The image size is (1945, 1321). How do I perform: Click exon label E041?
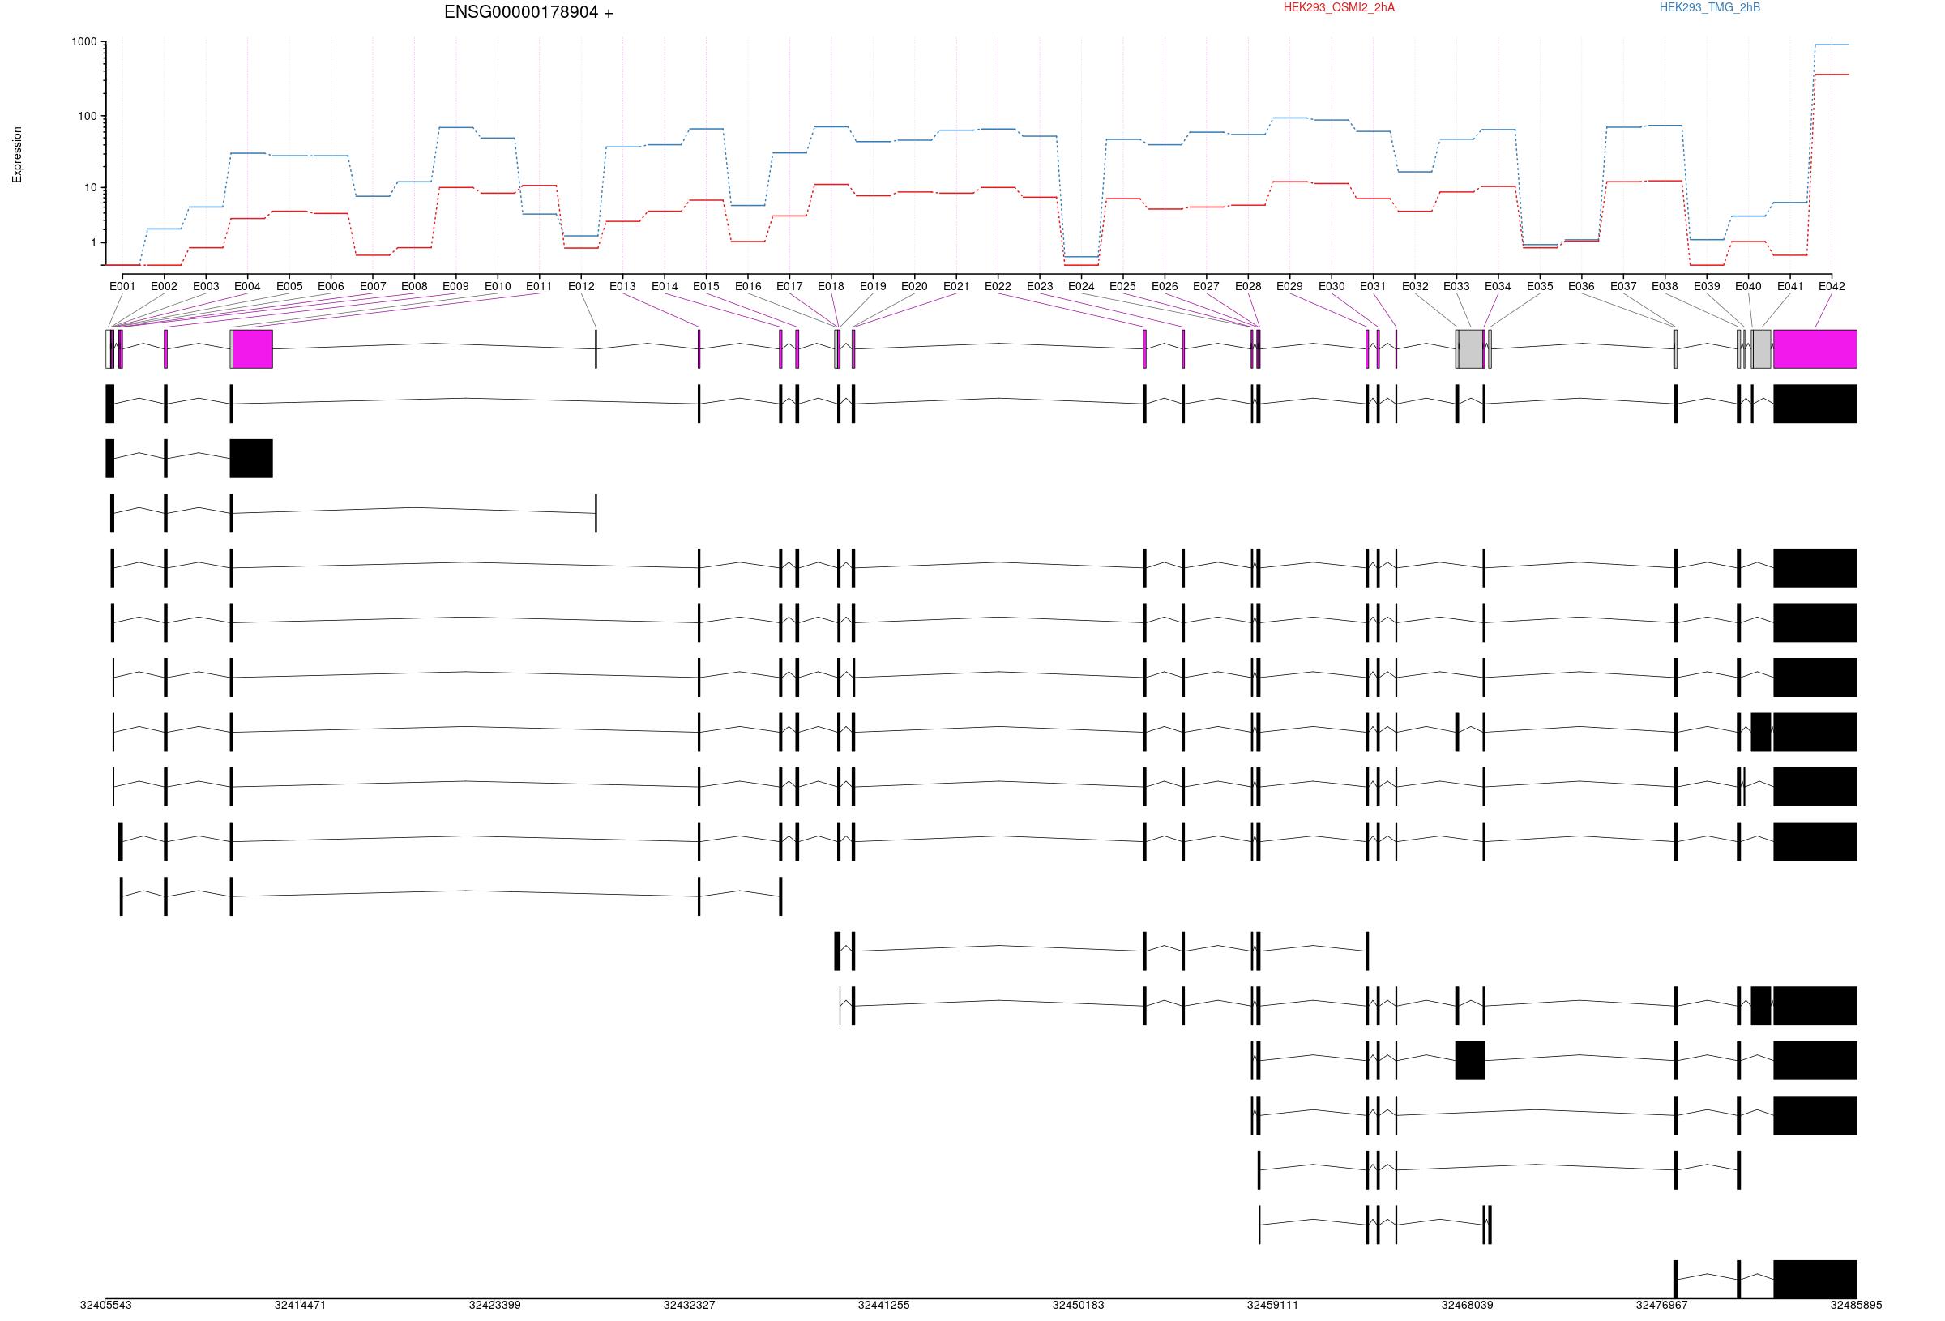[x=1790, y=286]
